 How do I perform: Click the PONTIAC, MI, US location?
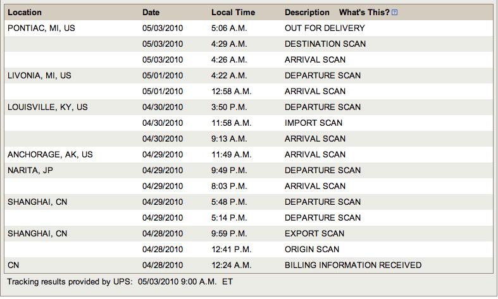[x=41, y=28]
